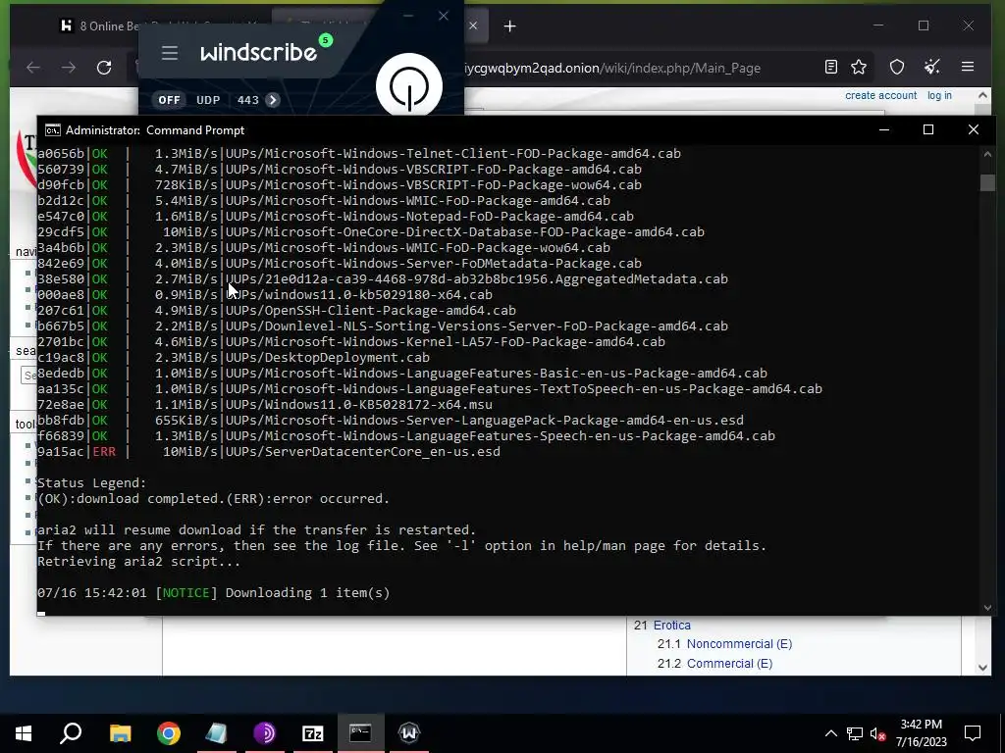Screen dimensions: 1005x753
Task: Open the clock showing 3:42 PM
Action: 921,733
